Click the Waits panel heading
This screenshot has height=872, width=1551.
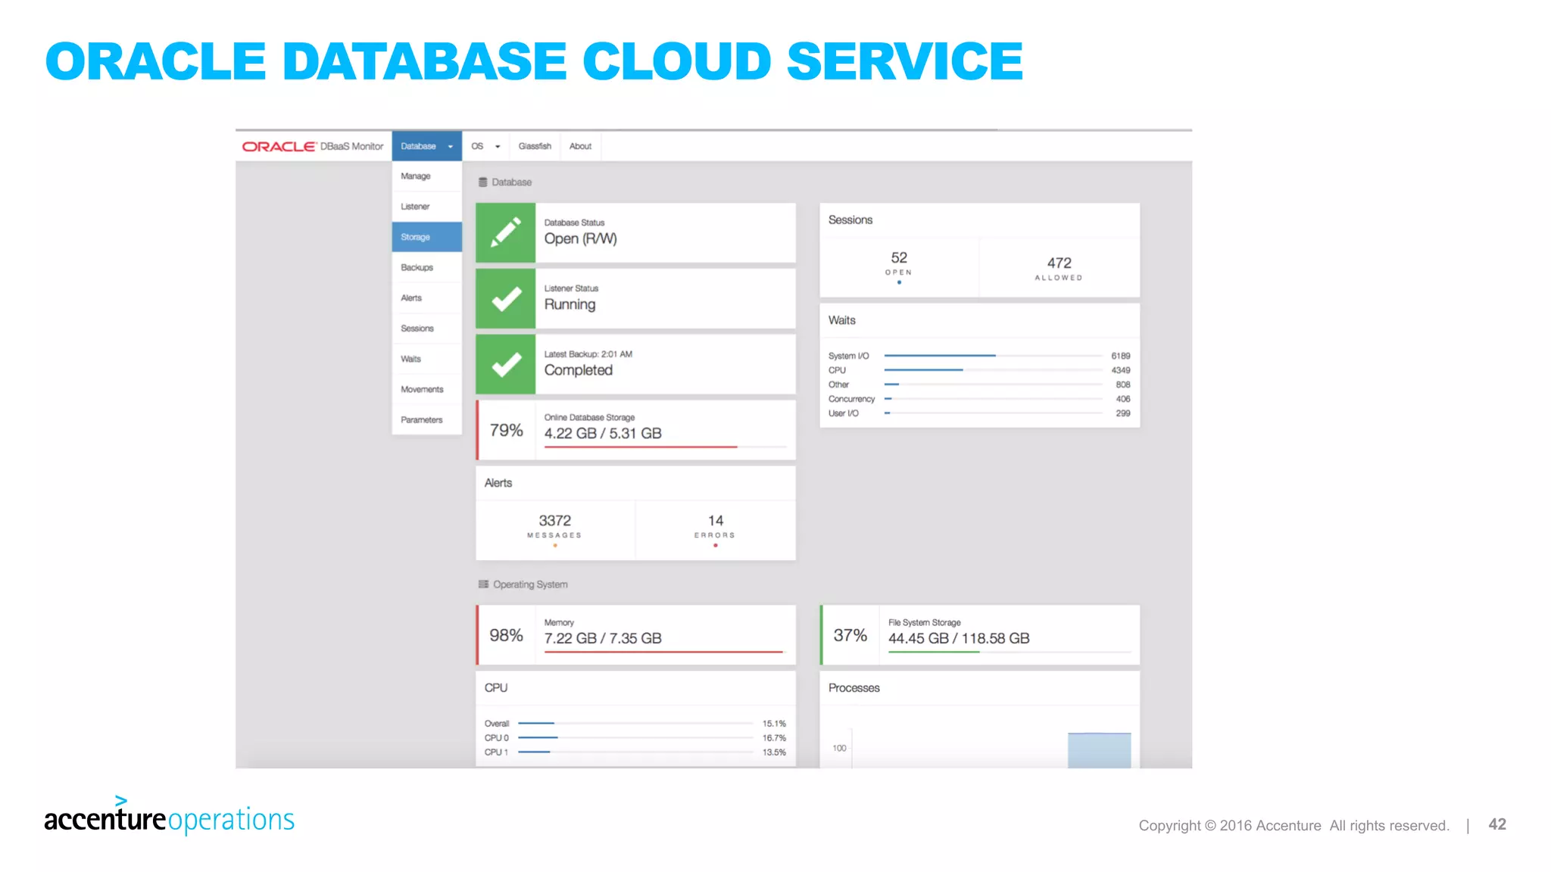[x=841, y=321]
